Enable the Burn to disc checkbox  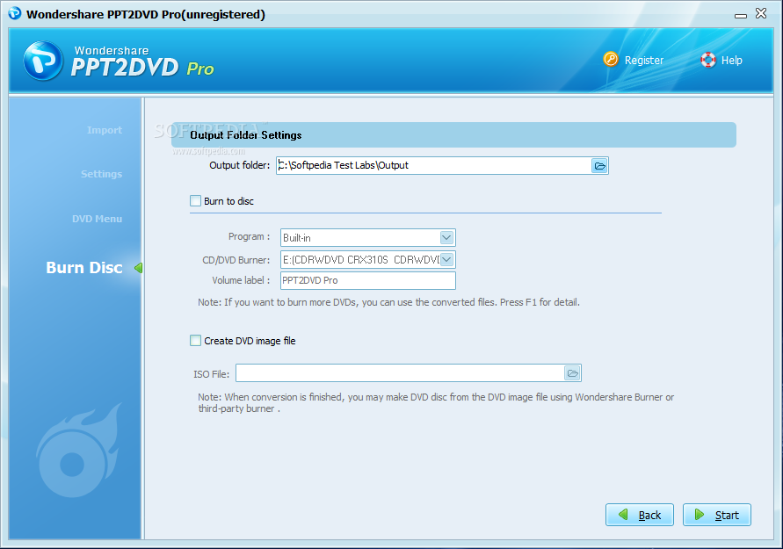(195, 200)
